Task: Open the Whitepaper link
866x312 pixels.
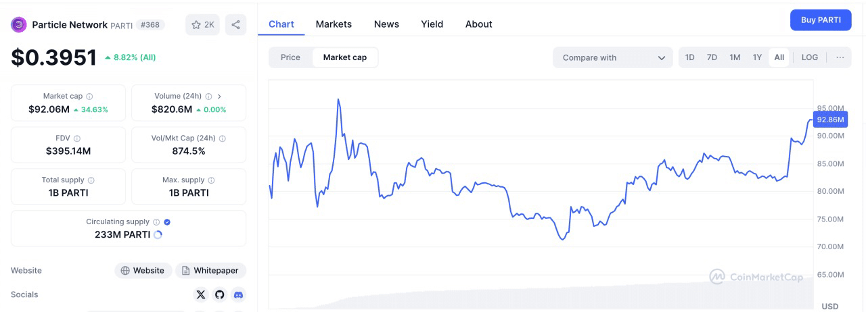Action: 210,270
